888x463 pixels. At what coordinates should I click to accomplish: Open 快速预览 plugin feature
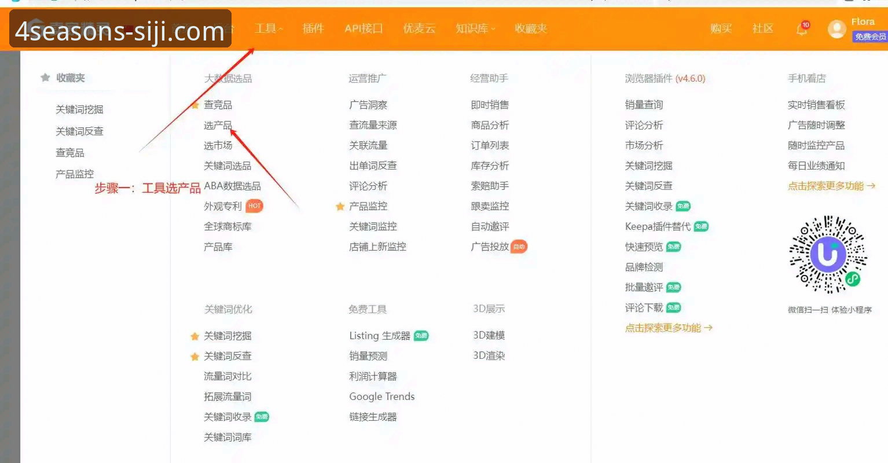644,247
